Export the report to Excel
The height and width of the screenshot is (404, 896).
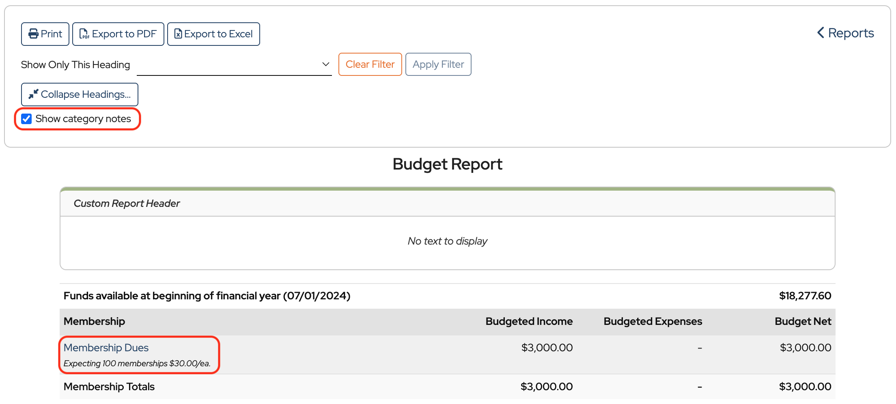[213, 34]
